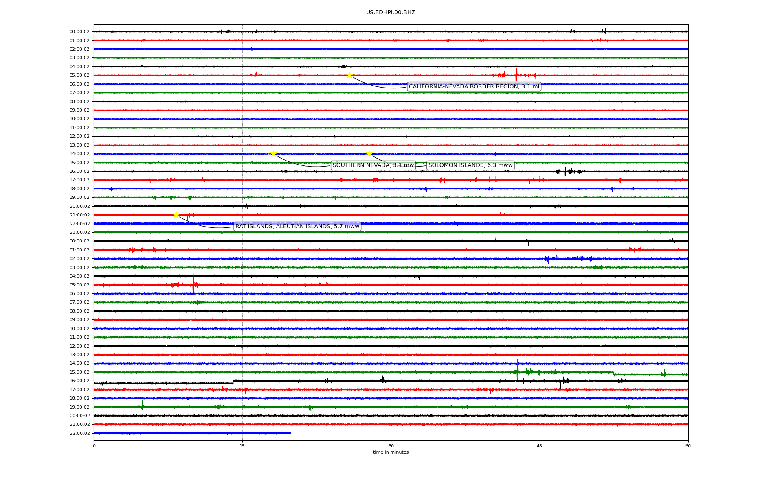Viewport: 782px width, 489px height.
Task: Click the 30 tick on x-axis
Action: (x=391, y=446)
